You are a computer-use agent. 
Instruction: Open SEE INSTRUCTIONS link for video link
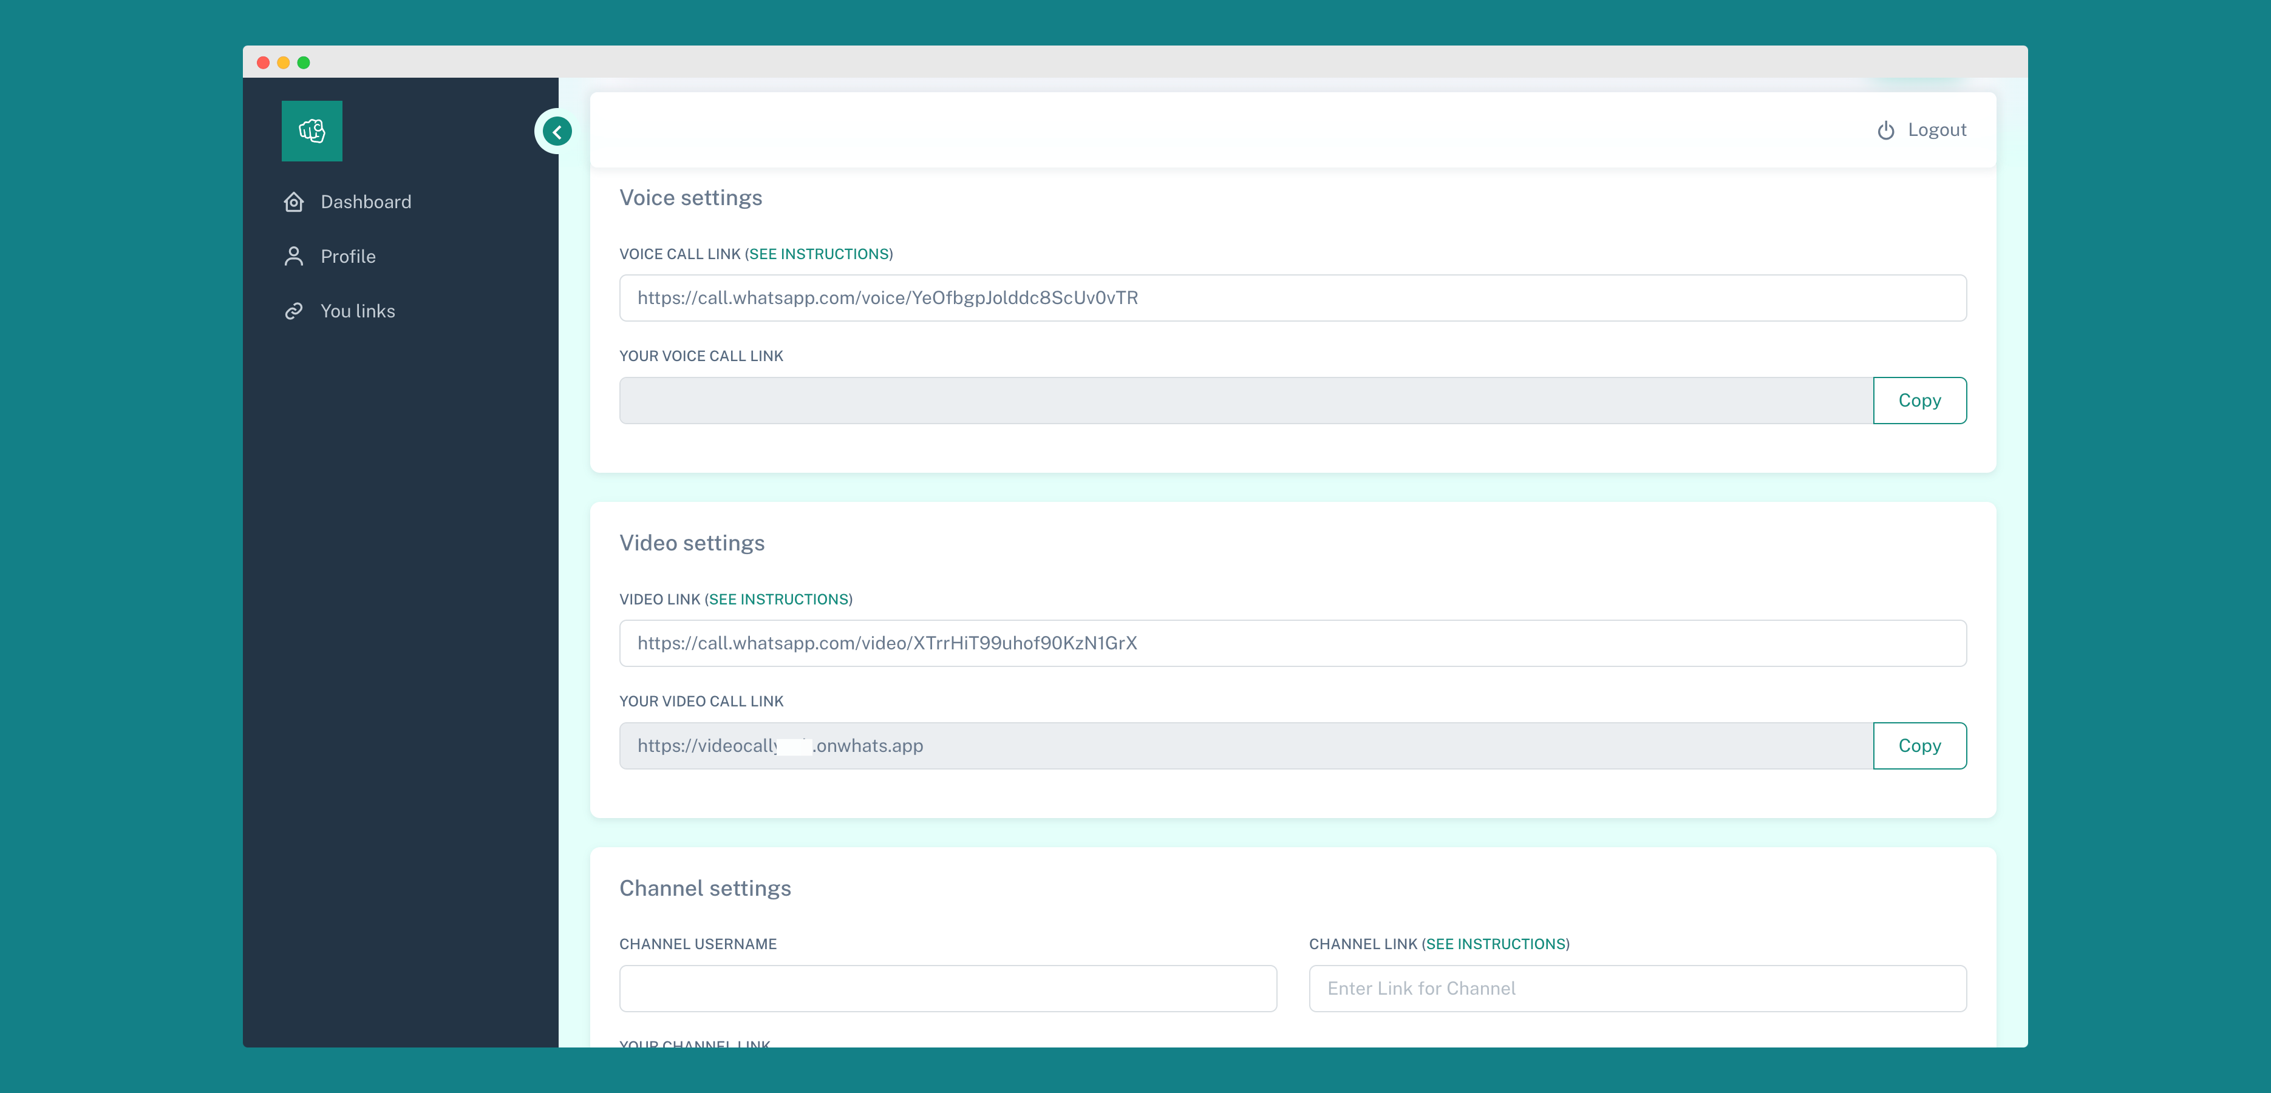[778, 600]
